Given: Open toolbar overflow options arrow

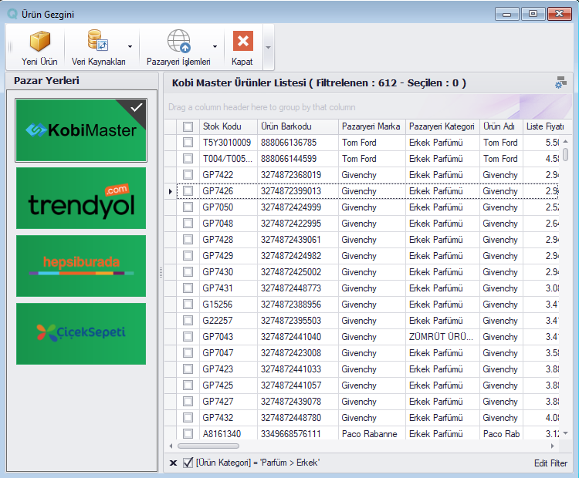Looking at the screenshot, I should (x=269, y=47).
